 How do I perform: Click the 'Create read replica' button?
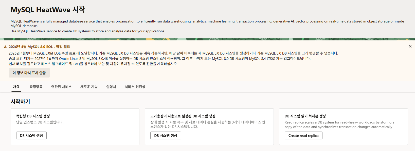(x=303, y=135)
